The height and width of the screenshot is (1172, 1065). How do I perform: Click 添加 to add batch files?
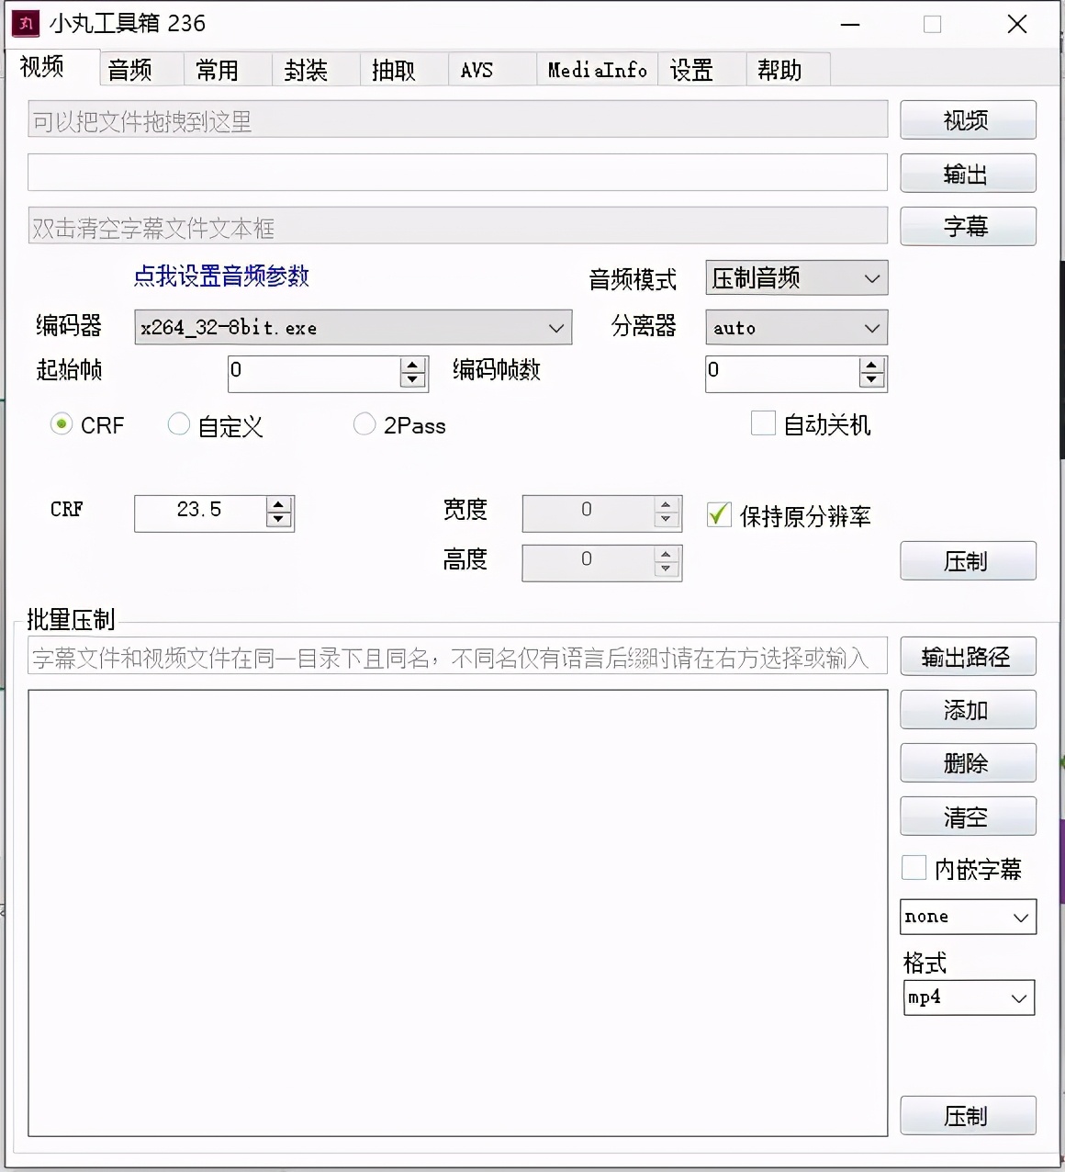click(x=968, y=709)
